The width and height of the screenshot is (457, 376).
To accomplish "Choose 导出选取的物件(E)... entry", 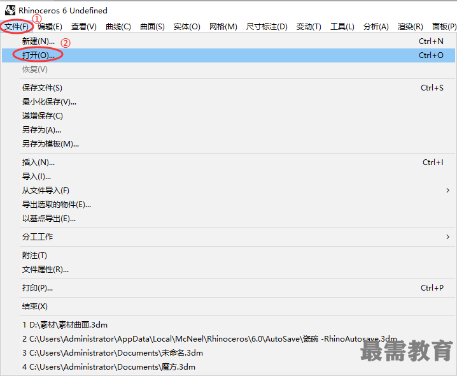I will (x=229, y=205).
